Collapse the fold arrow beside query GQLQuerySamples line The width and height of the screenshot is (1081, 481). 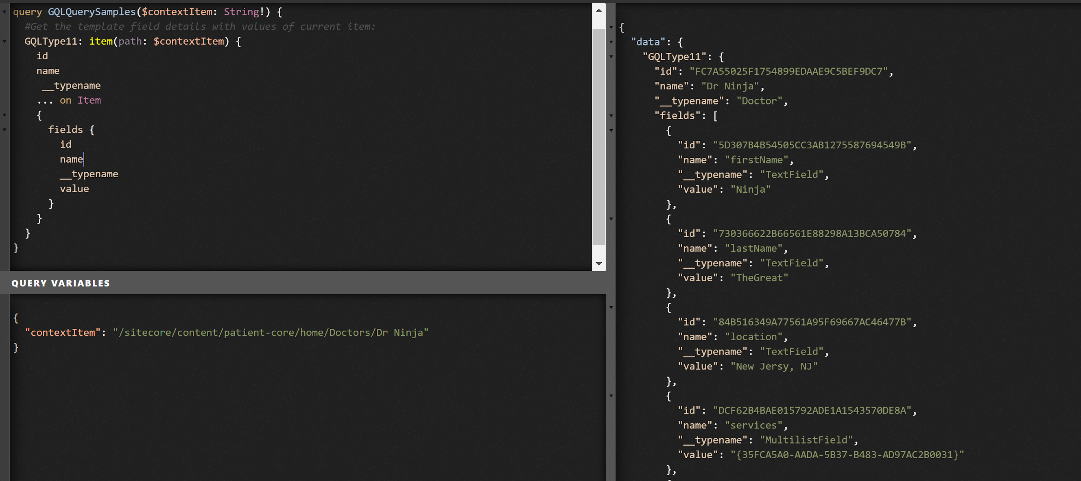pyautogui.click(x=4, y=12)
